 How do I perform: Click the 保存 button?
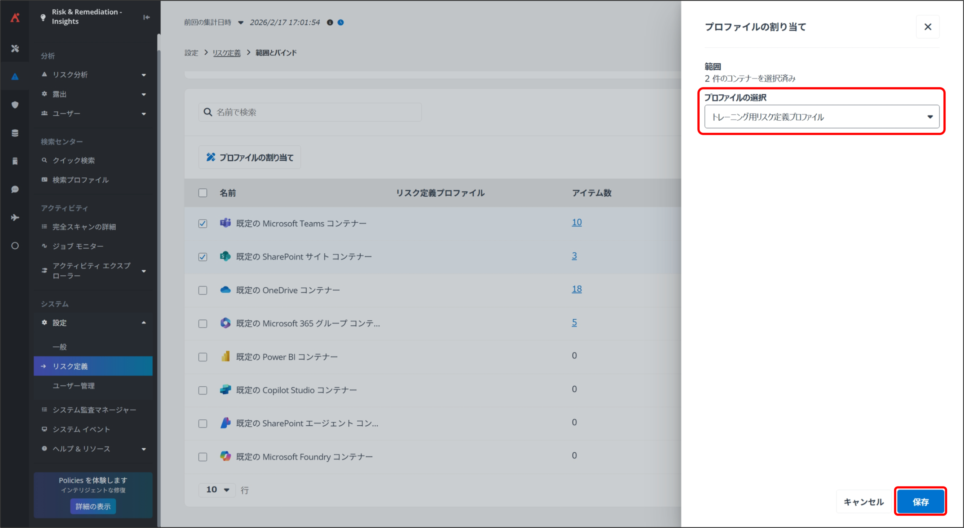tap(920, 502)
